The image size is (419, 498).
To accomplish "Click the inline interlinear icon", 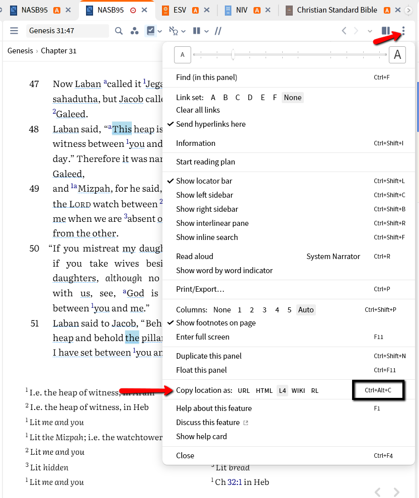I will 174,31.
